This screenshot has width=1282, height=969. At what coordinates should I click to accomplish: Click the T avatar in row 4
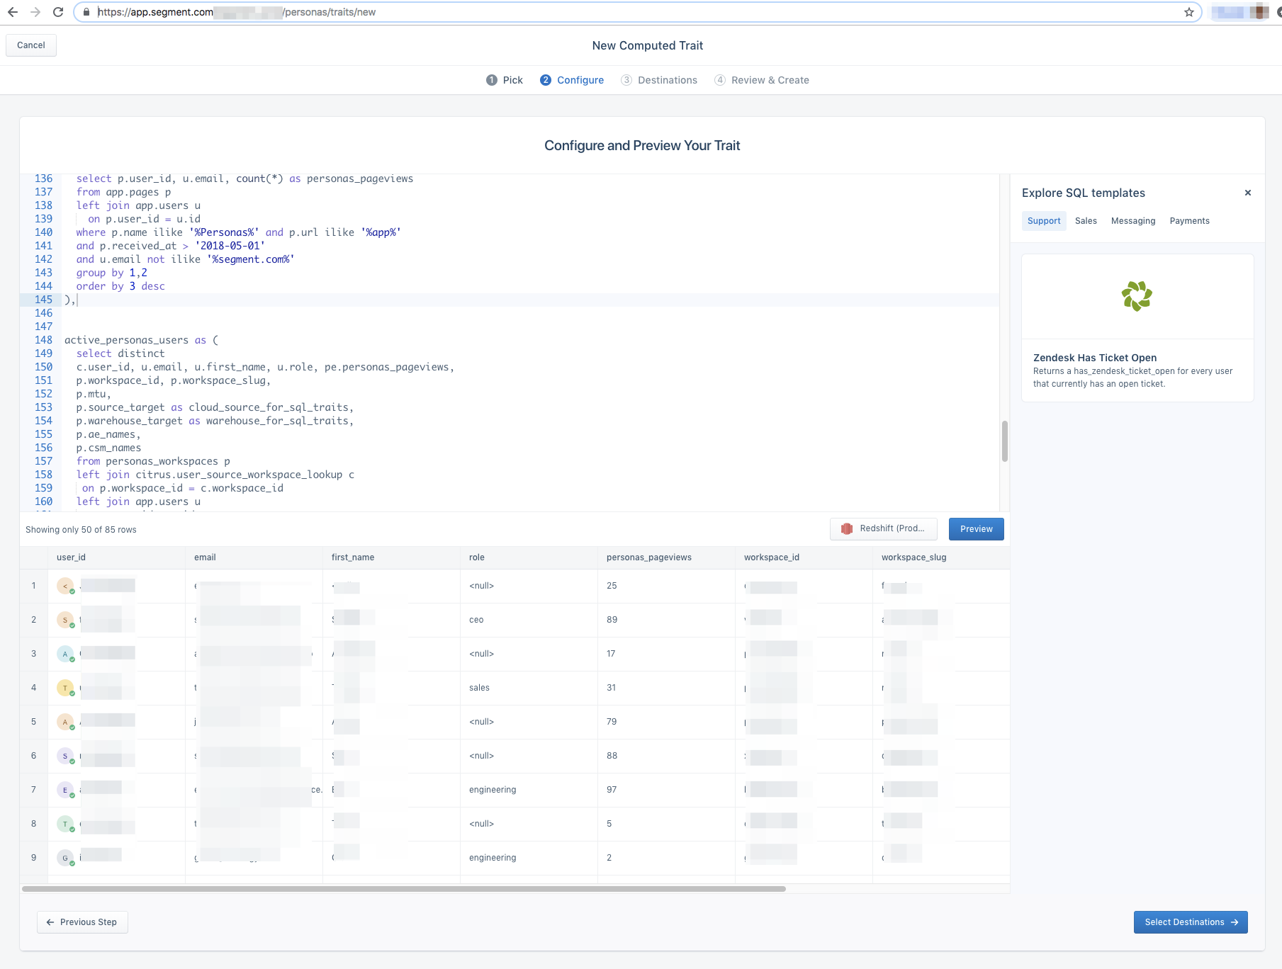pyautogui.click(x=65, y=688)
